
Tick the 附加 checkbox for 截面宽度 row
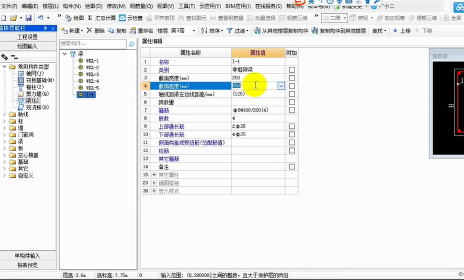click(x=292, y=78)
